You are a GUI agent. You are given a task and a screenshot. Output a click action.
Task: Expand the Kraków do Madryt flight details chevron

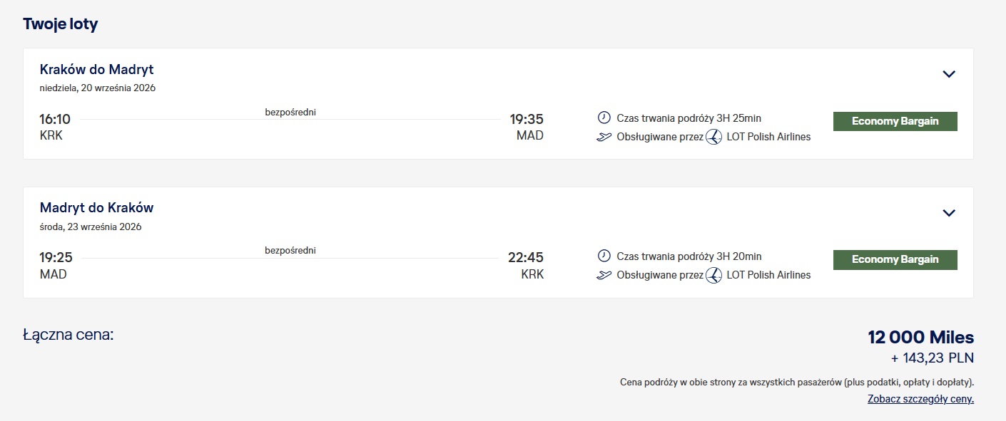949,74
